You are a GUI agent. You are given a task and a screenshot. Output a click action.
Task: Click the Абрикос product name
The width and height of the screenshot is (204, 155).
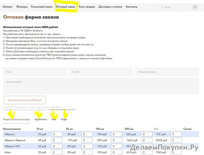coord(9,134)
